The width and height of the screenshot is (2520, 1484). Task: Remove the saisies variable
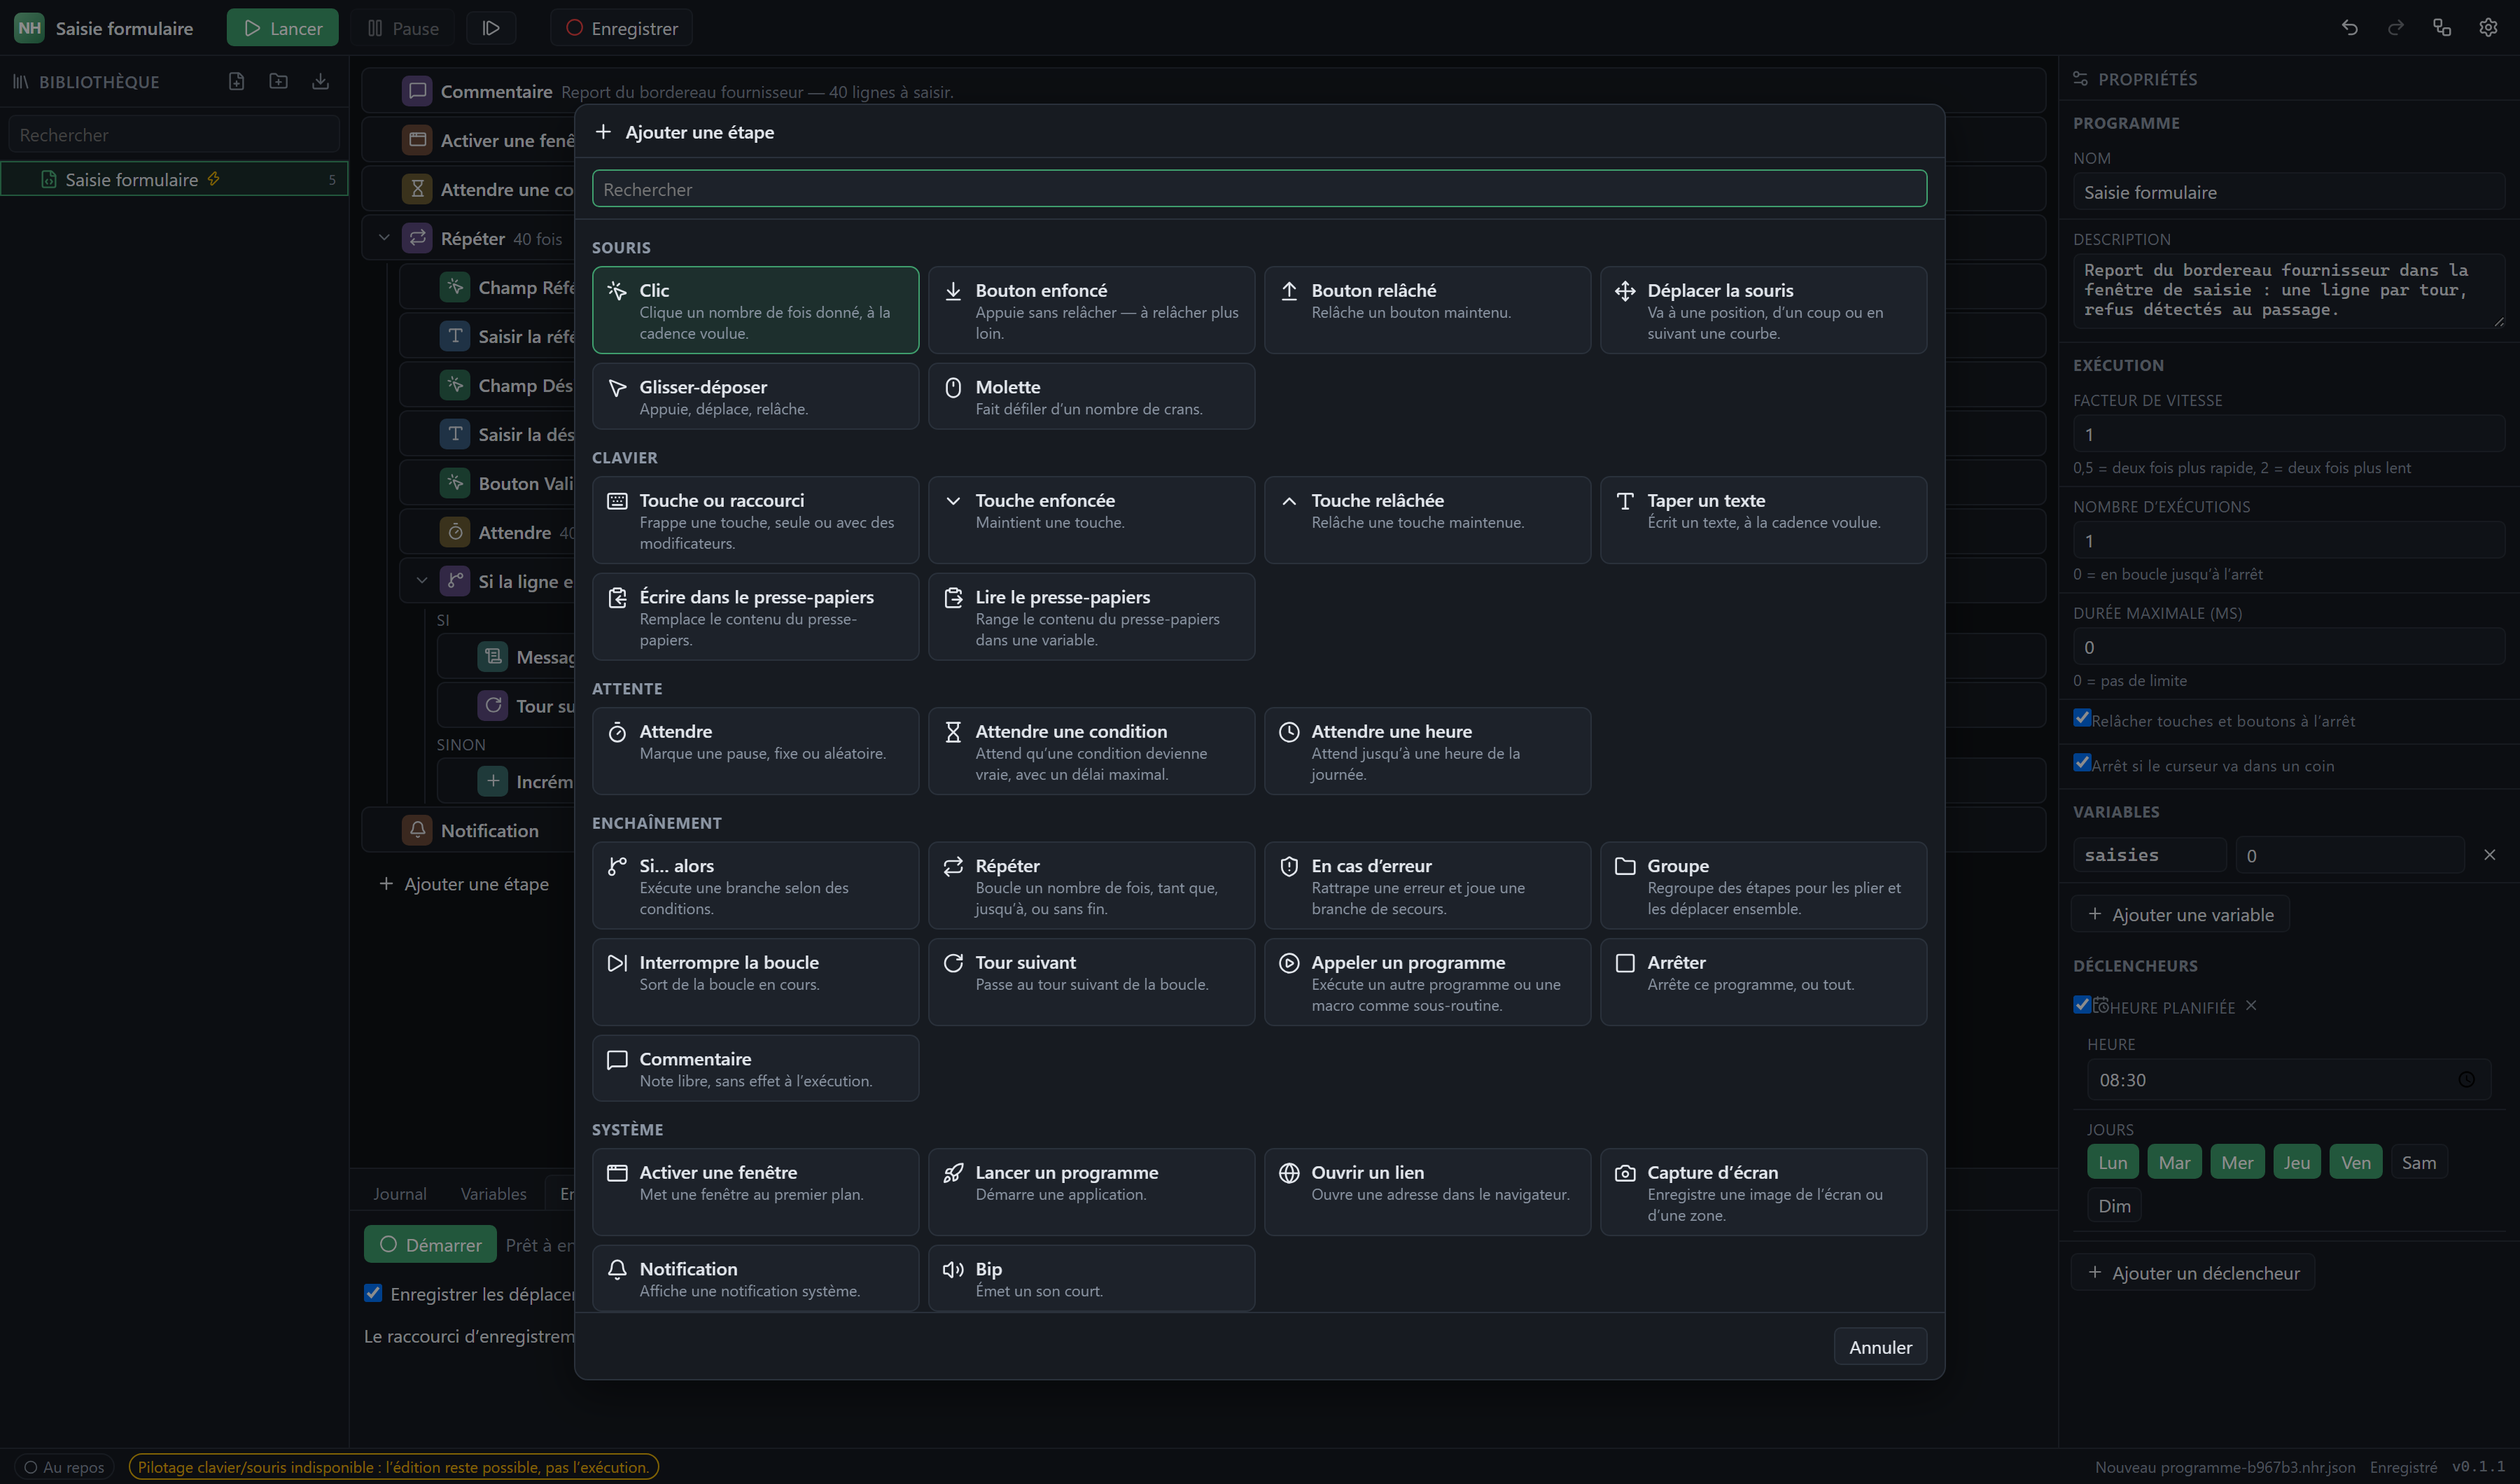[x=2490, y=854]
